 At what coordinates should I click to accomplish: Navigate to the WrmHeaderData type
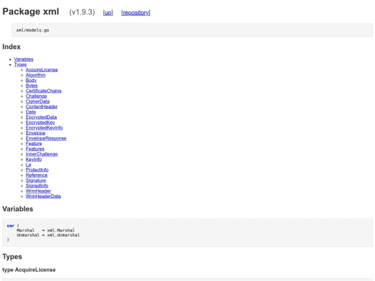pos(43,196)
